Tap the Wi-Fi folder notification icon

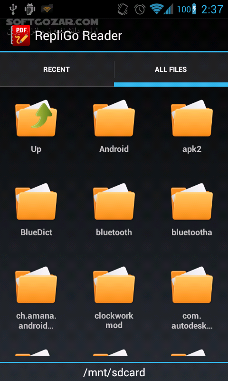tap(47, 9)
